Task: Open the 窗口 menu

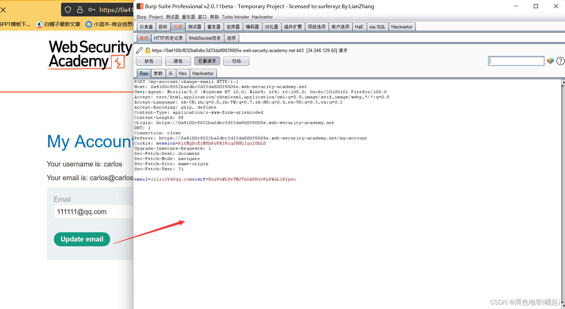Action: [x=202, y=17]
